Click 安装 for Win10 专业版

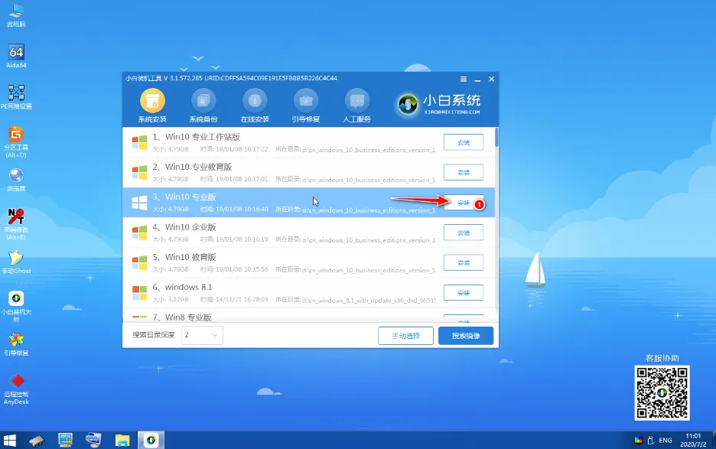click(462, 202)
